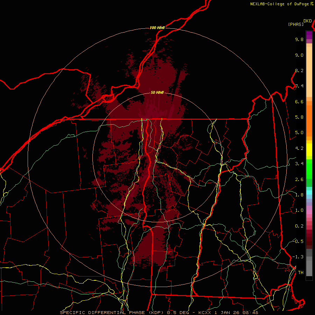This screenshot has width=315, height=315.
Task: Click the 0.2 legend value
Action: [x=299, y=226]
